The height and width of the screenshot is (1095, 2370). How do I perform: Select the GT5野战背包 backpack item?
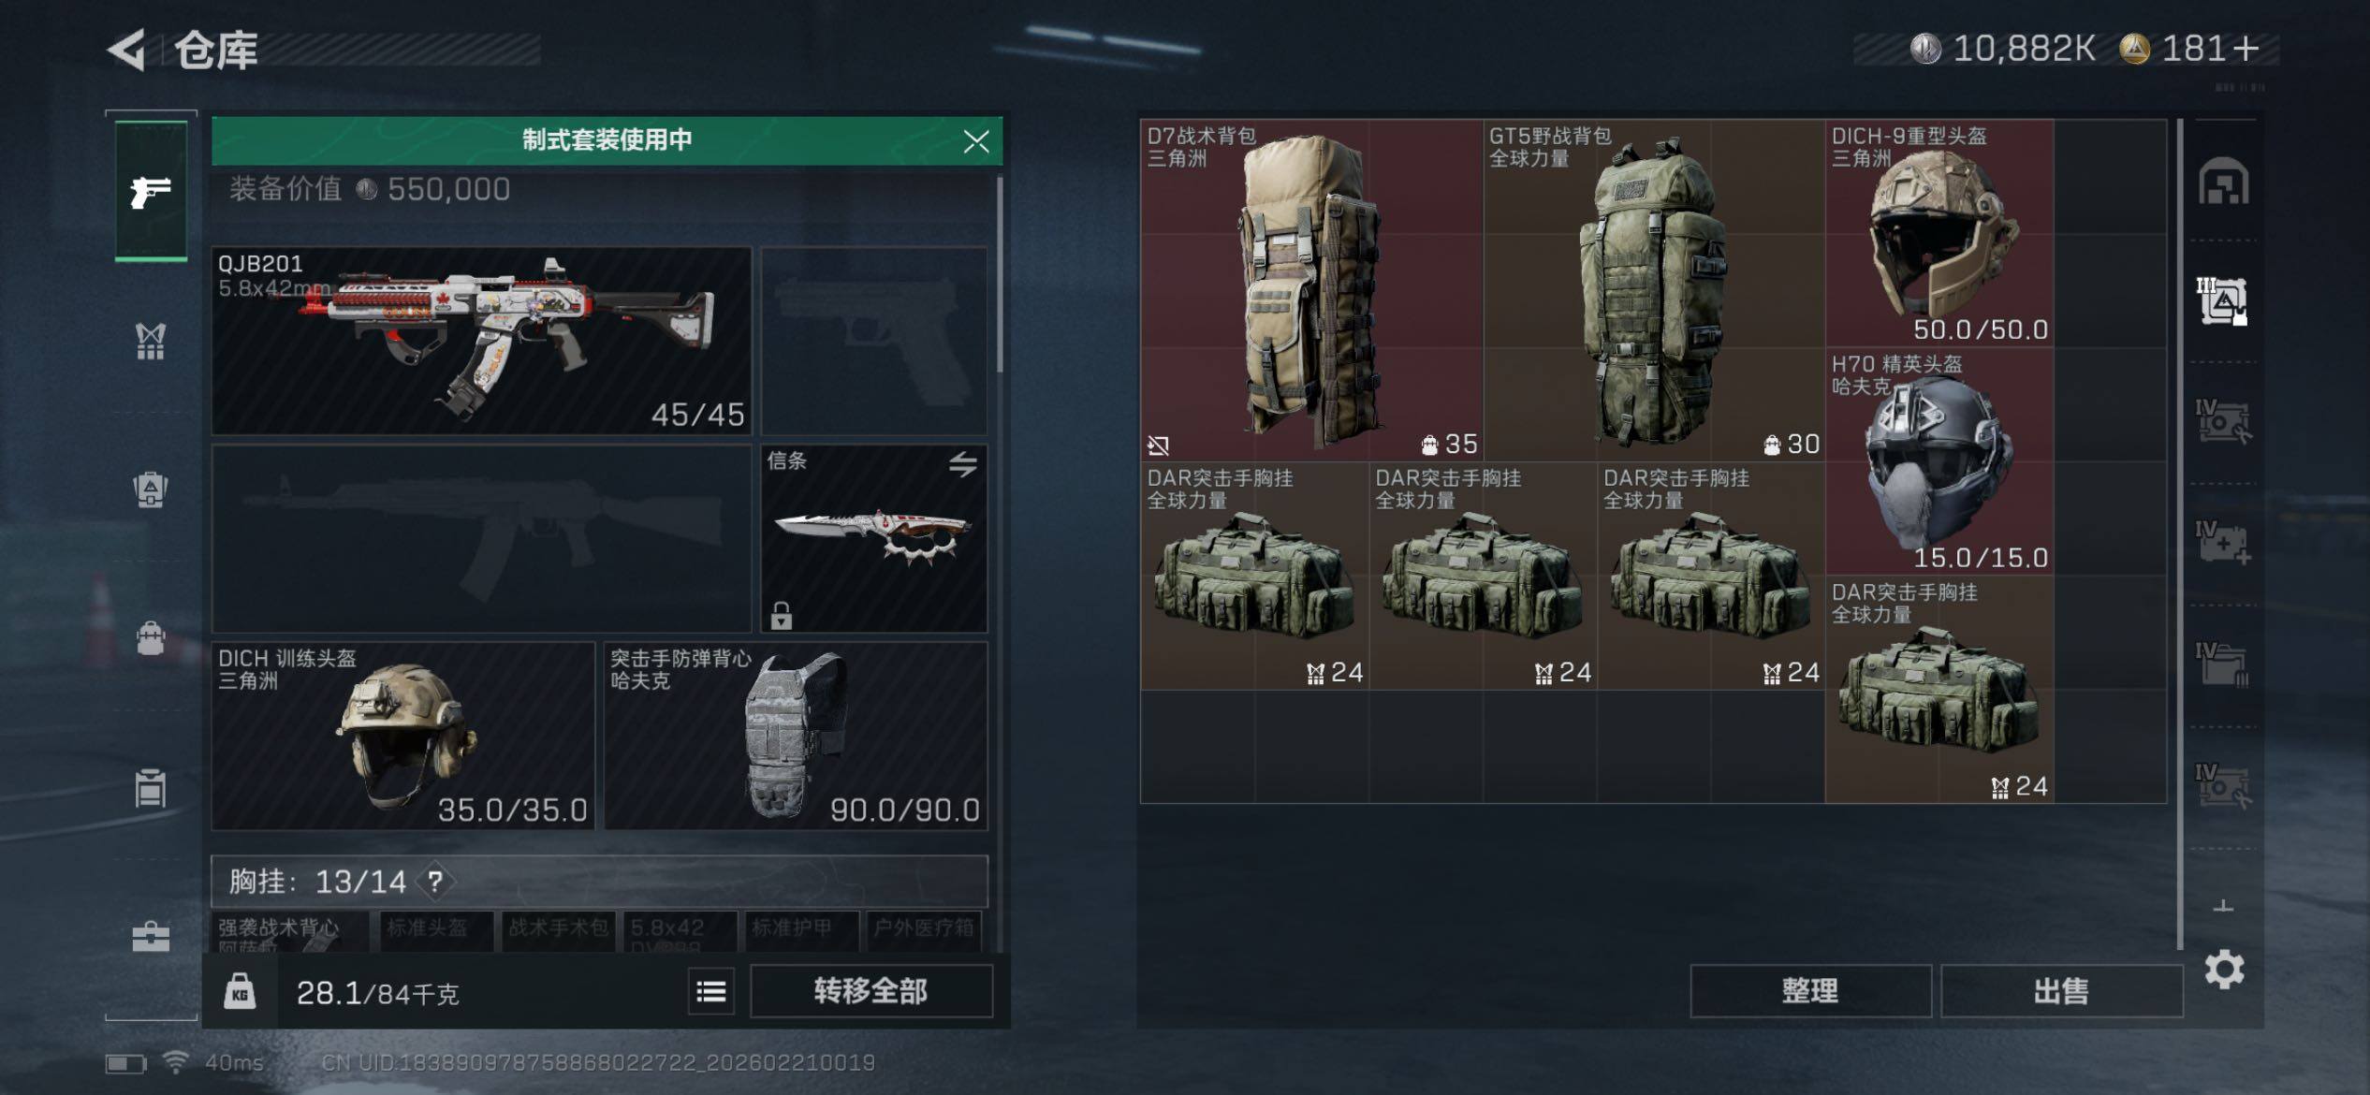pyautogui.click(x=1654, y=290)
